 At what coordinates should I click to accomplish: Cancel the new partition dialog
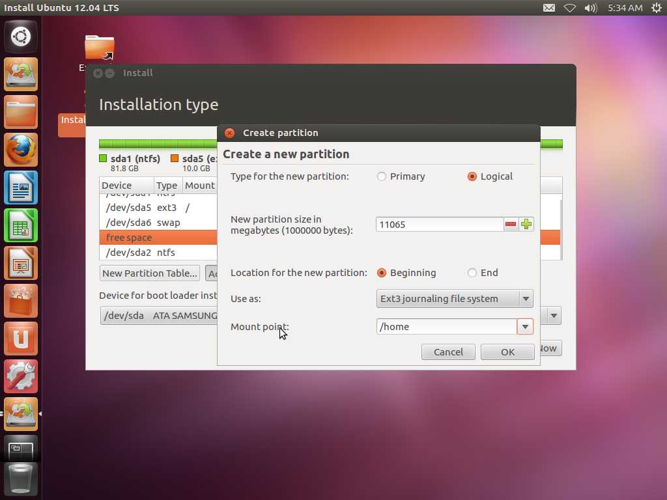pyautogui.click(x=448, y=352)
